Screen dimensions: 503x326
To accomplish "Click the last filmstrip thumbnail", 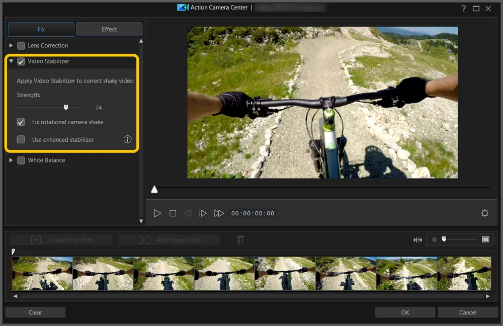I will pos(464,273).
